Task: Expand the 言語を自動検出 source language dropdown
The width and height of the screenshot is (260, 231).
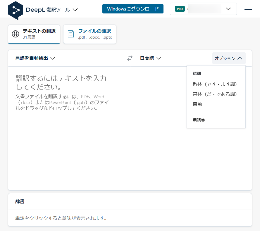Action: click(35, 58)
